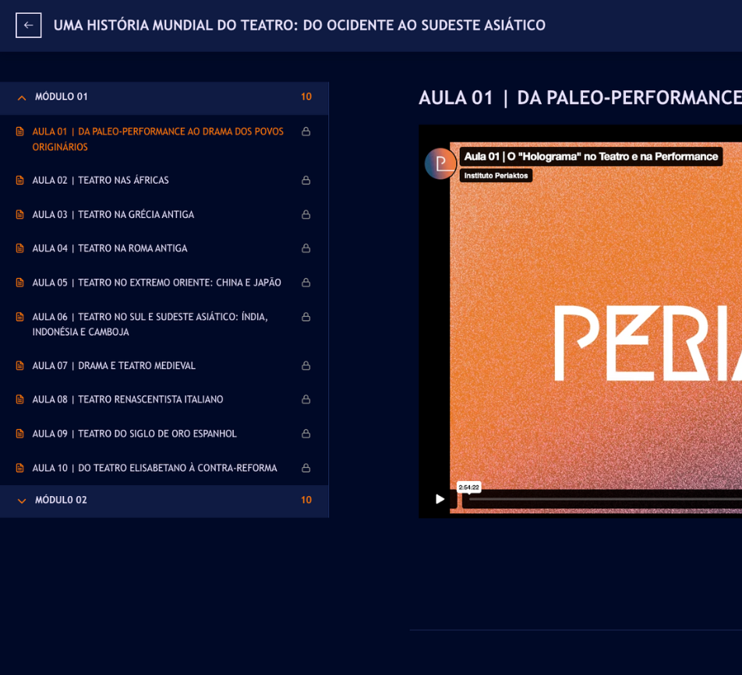The width and height of the screenshot is (742, 675).
Task: Click document icon beside Aula 08
Action: click(20, 399)
